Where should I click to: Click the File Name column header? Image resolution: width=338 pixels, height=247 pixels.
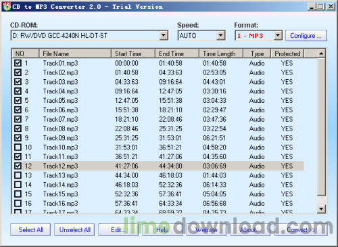(75, 53)
